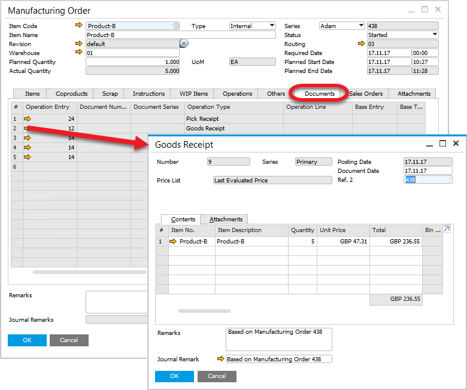Open the Instructions tab
Viewport: 467px width, 390px height.
click(x=148, y=93)
